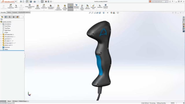Open the Options gear icon
185x104 pixels.
coord(51,1)
